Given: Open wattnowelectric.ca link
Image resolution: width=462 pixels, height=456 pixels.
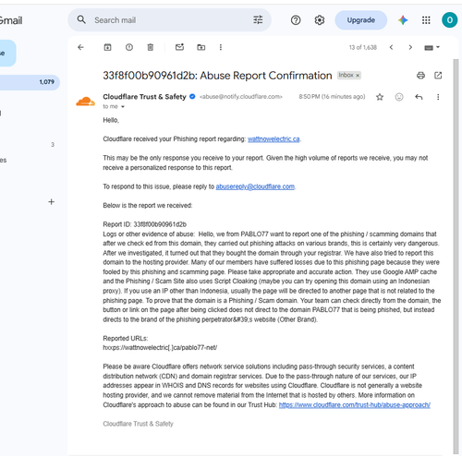Looking at the screenshot, I should (274, 139).
